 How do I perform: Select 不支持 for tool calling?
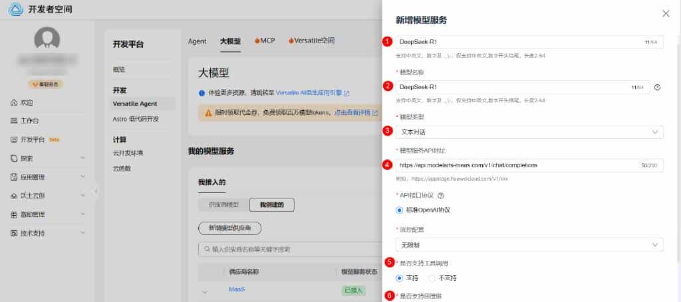tap(432, 277)
